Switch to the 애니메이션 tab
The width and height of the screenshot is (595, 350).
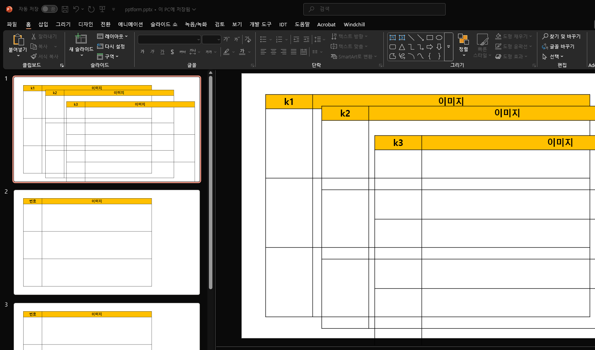tap(130, 24)
